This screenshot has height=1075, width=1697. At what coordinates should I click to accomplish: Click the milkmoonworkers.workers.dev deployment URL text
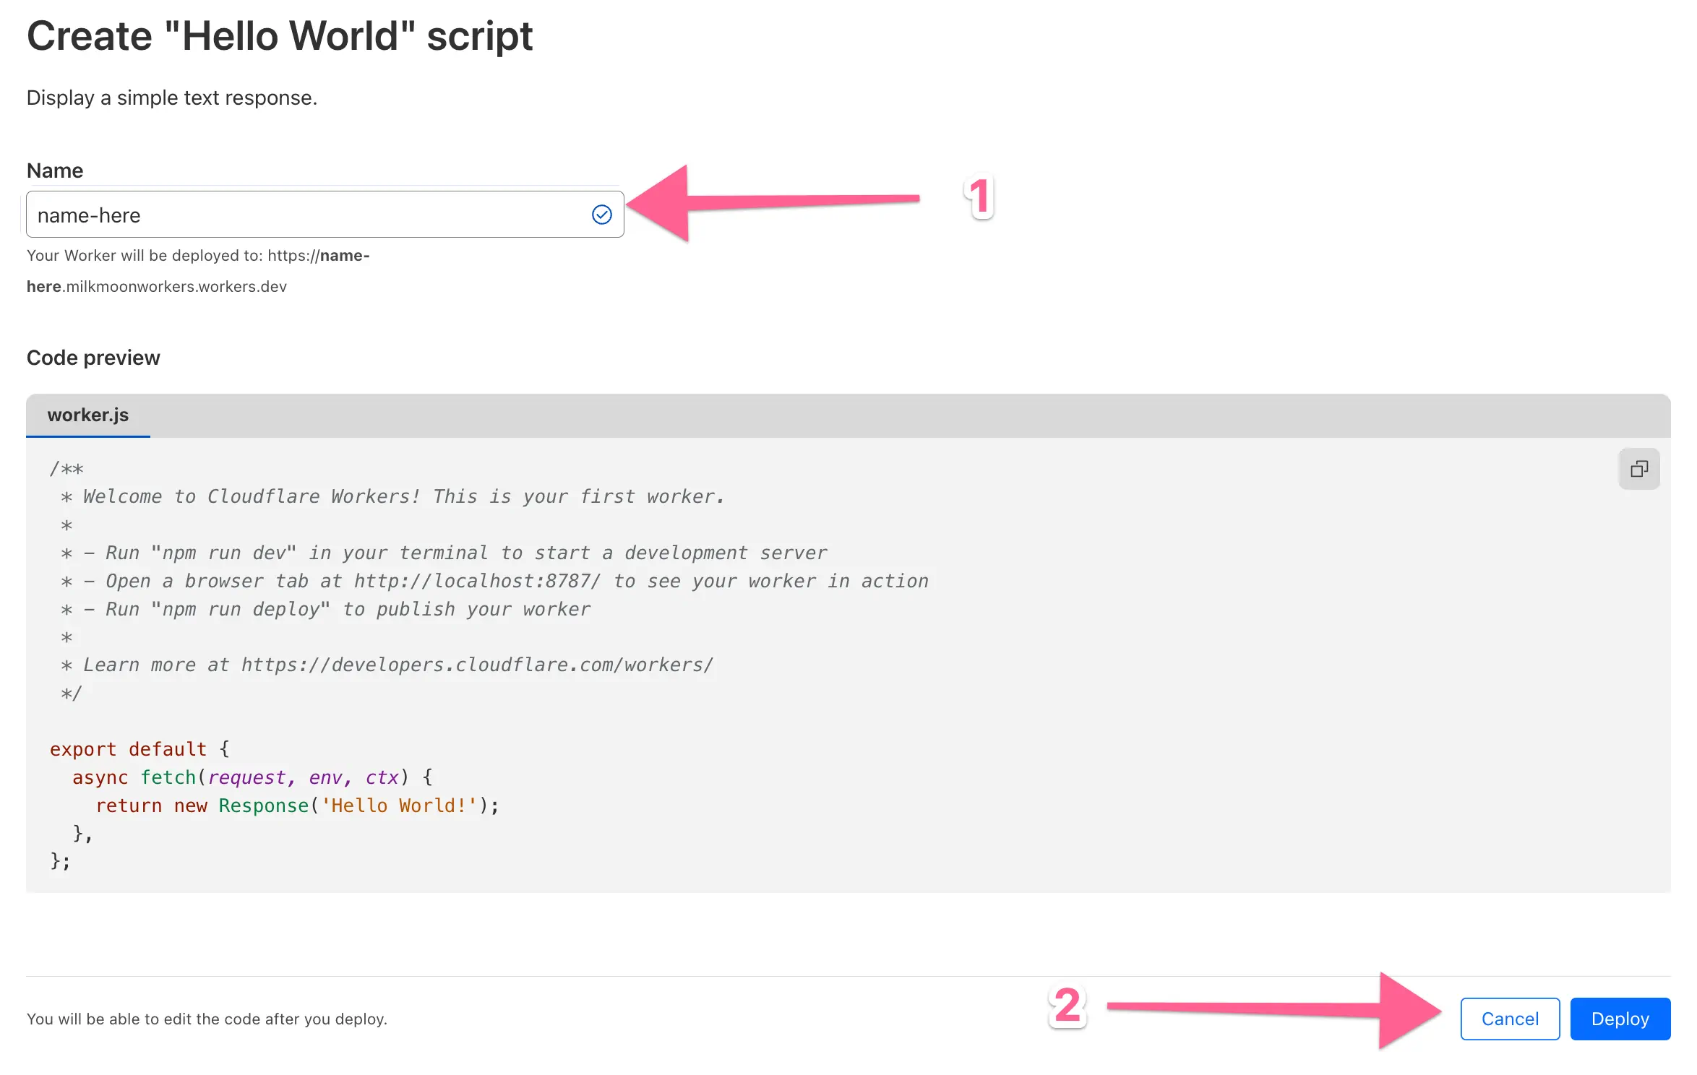(x=176, y=287)
